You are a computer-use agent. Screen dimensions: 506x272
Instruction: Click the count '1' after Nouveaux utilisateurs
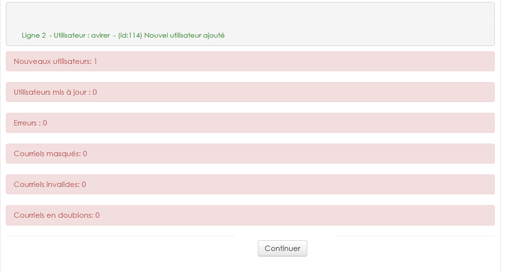(x=96, y=62)
